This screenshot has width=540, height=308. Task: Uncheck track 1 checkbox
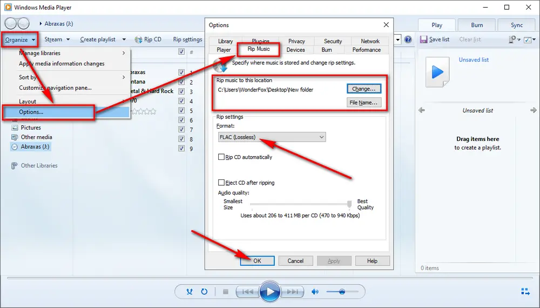pos(181,72)
